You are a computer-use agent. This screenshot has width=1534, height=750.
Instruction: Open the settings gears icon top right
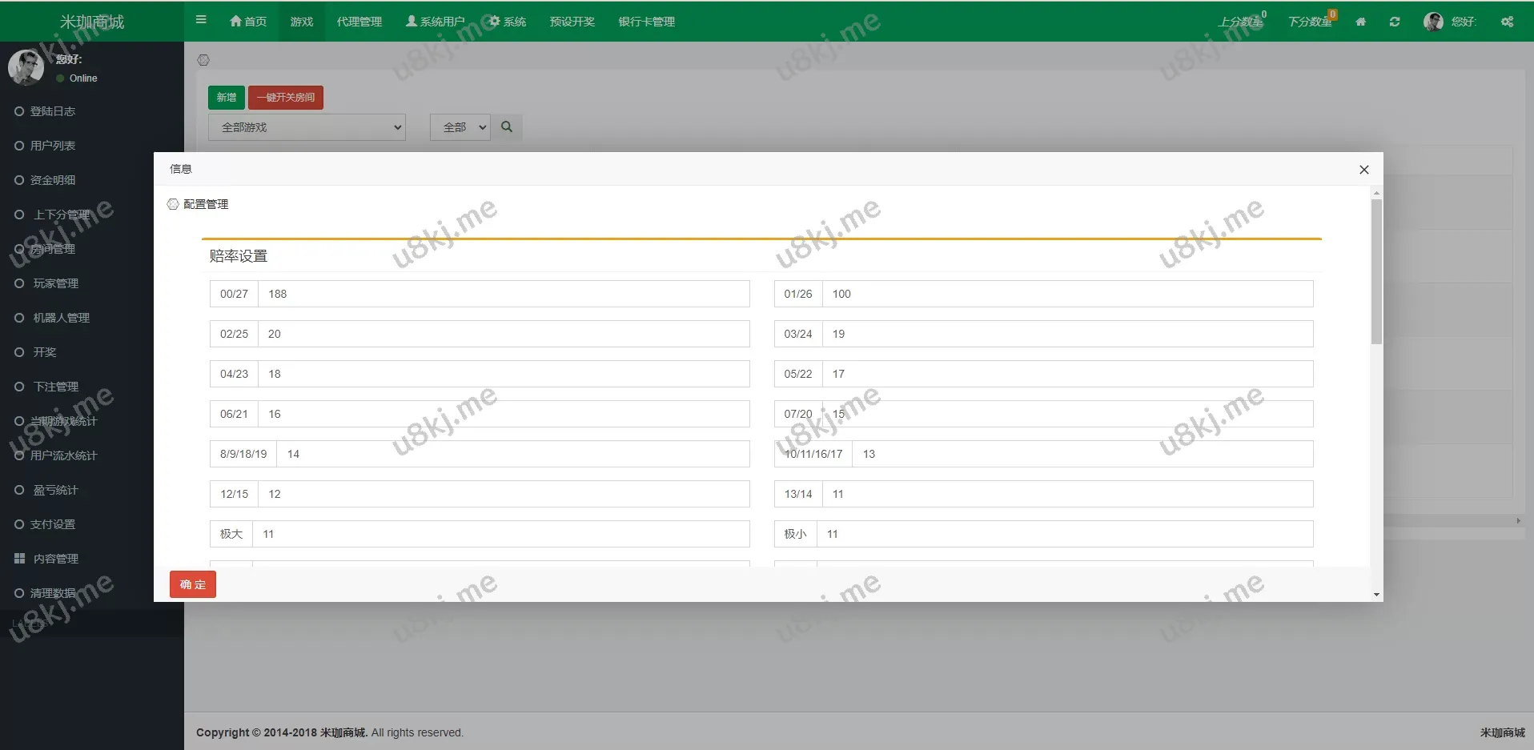(1507, 22)
